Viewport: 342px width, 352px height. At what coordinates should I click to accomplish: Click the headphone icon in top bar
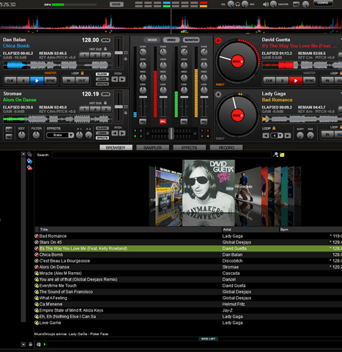click(237, 4)
